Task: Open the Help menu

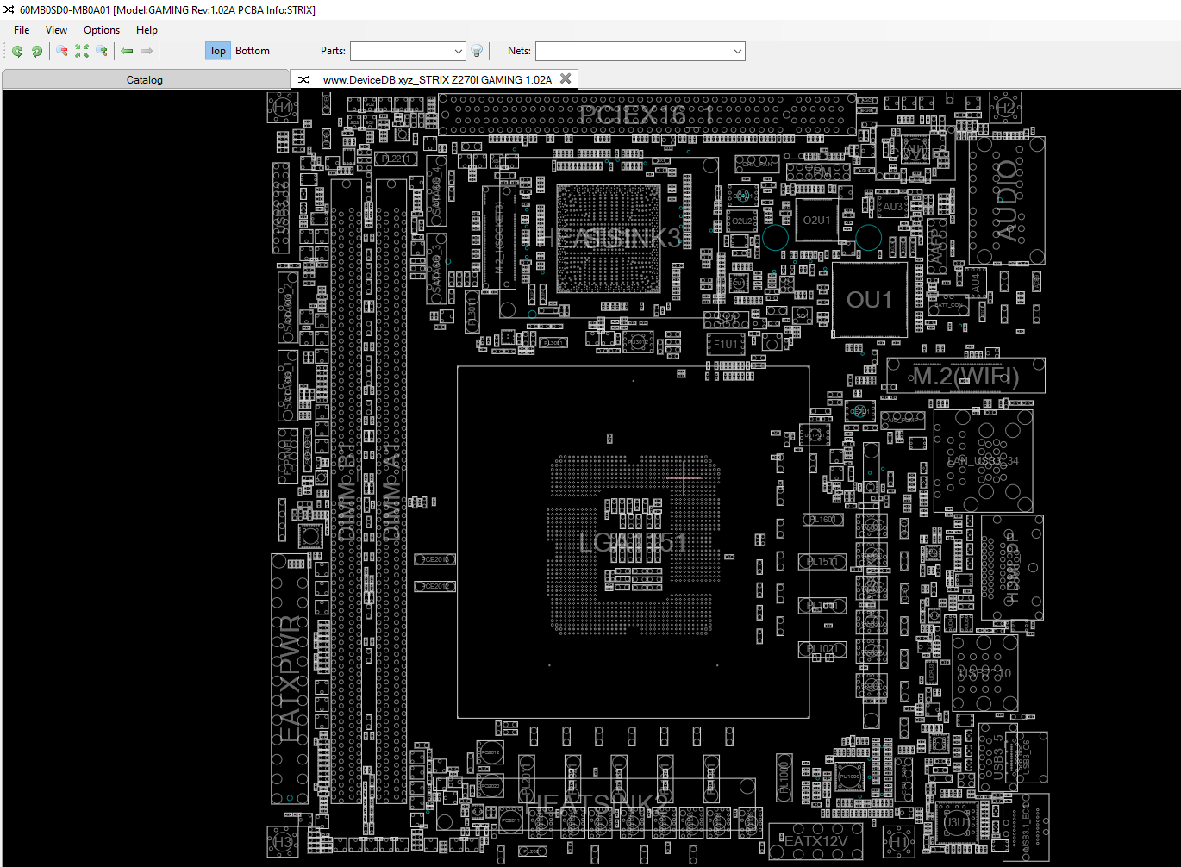Action: click(x=147, y=30)
